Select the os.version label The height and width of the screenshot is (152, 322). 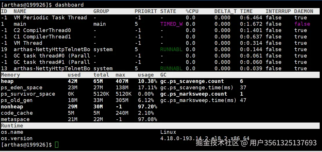click(x=17, y=138)
